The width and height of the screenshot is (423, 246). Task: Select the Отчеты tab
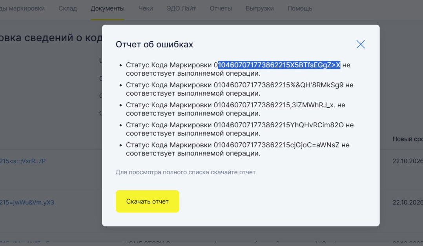coord(221,8)
